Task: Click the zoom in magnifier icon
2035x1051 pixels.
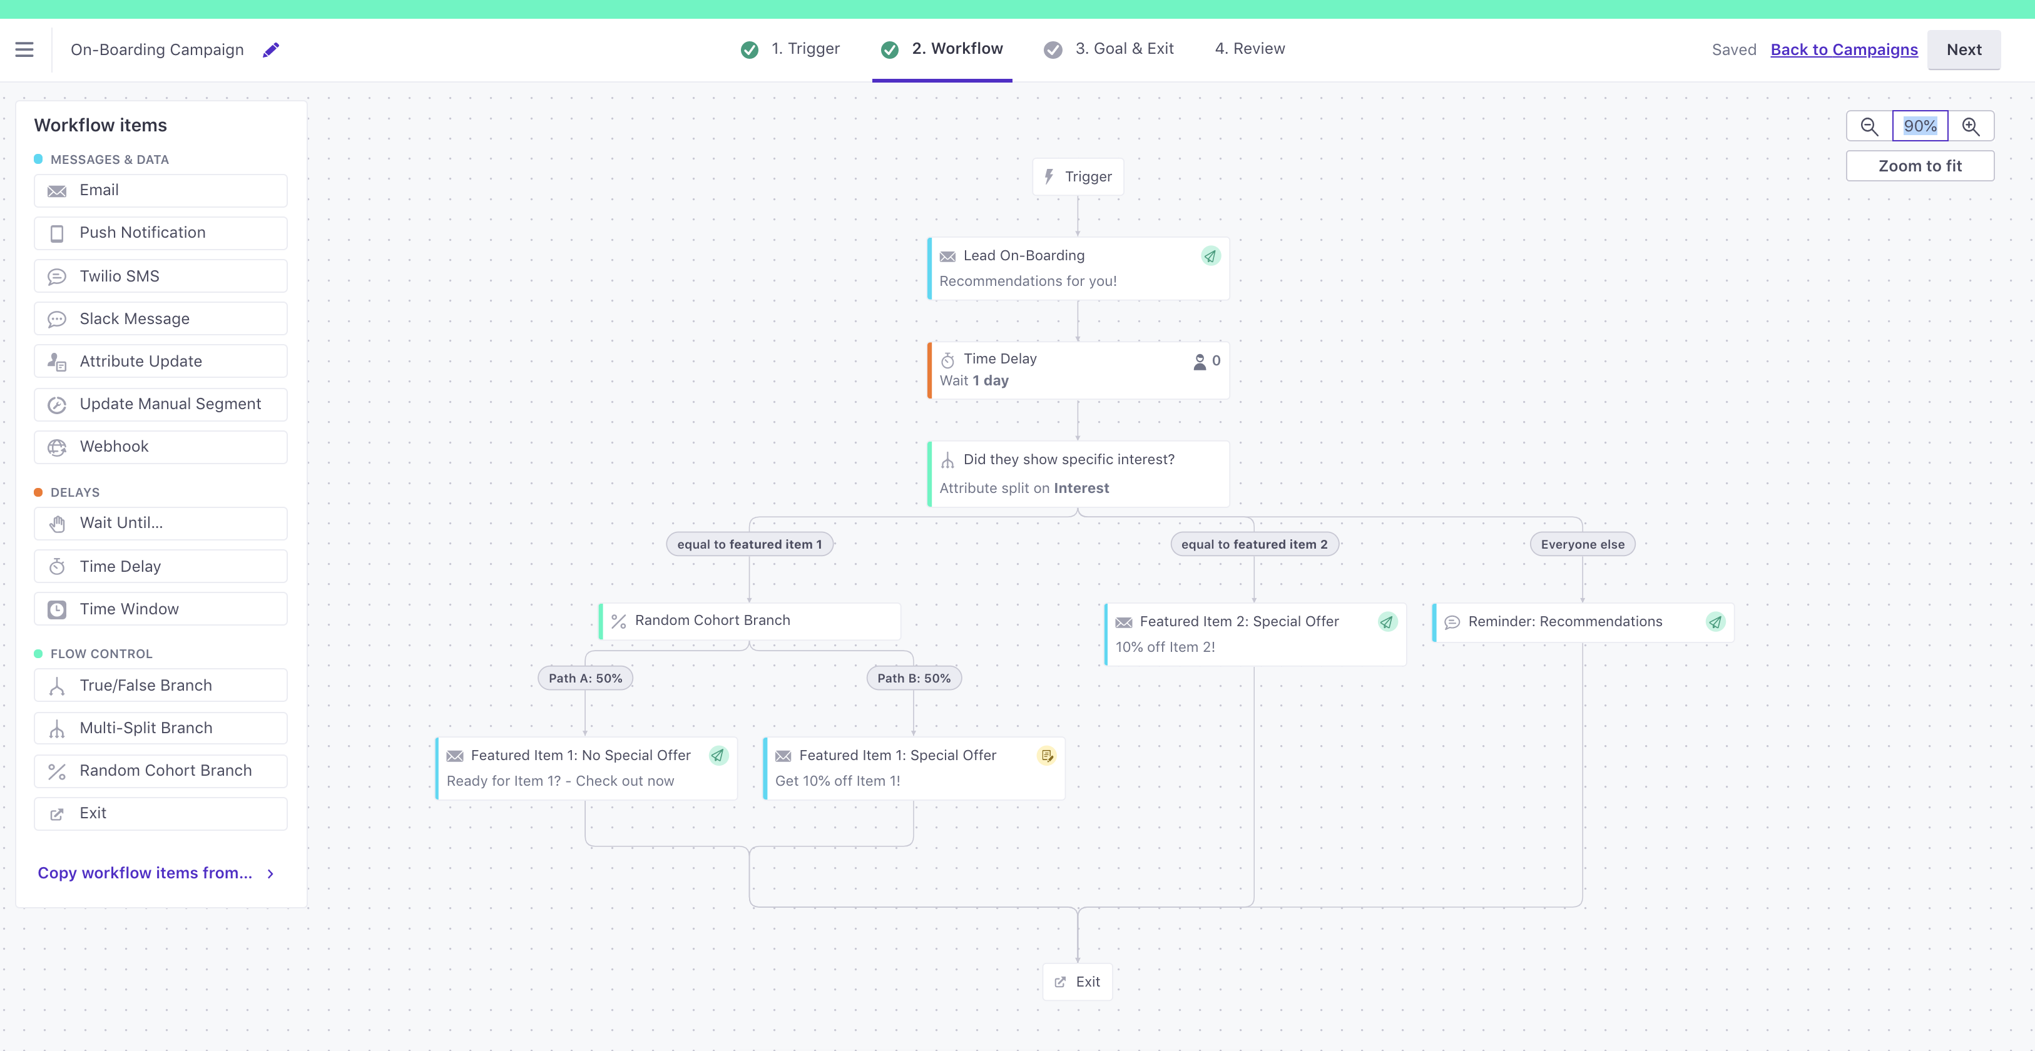Action: pyautogui.click(x=1970, y=126)
